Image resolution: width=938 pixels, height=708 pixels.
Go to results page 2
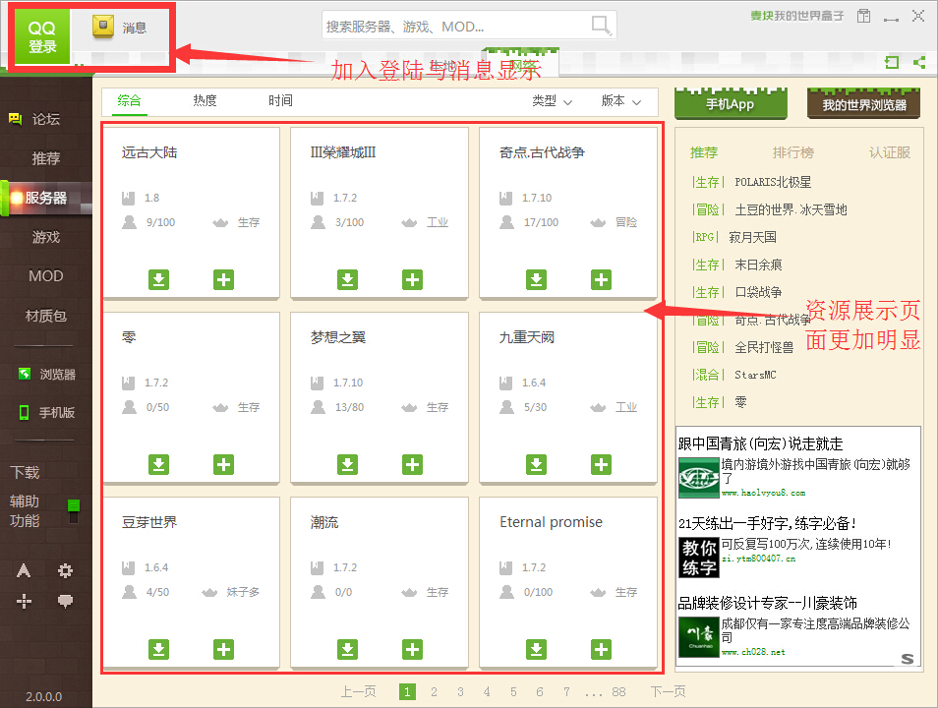[x=434, y=691]
